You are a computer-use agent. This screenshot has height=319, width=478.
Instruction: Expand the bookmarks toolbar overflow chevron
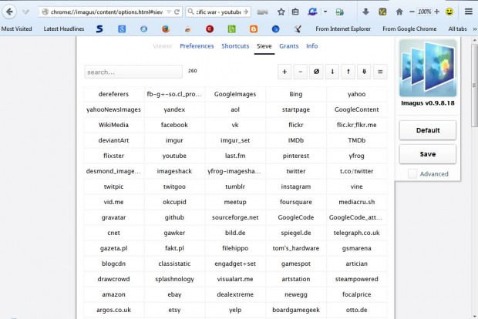click(x=475, y=29)
